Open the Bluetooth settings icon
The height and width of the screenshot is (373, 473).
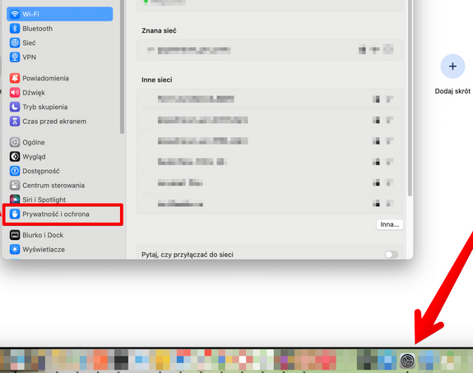point(15,29)
